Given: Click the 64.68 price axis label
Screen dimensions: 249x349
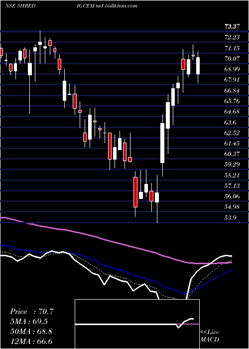Looking at the screenshot, I should (232, 112).
